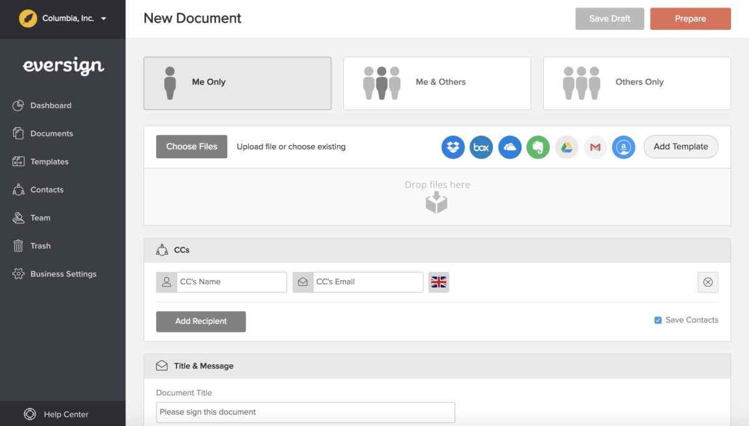The width and height of the screenshot is (749, 426).
Task: Select a file from Google Drive
Action: [x=566, y=147]
